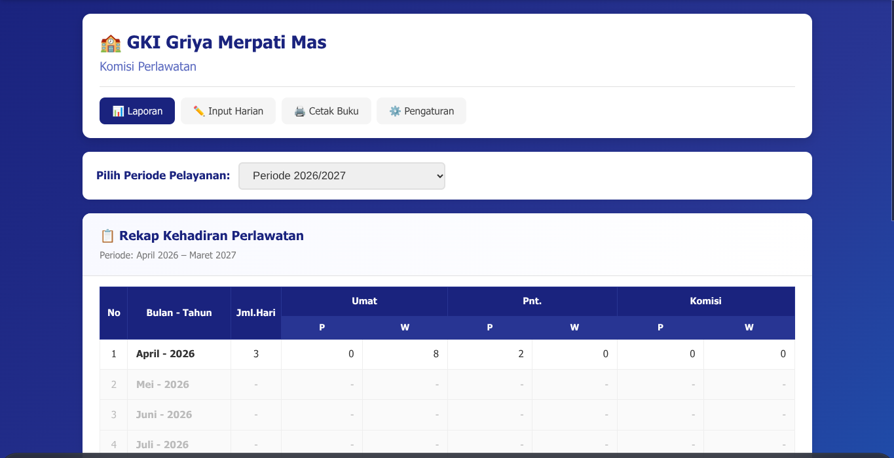Open the Cetak Buku tab
This screenshot has width=894, height=458.
pyautogui.click(x=326, y=111)
